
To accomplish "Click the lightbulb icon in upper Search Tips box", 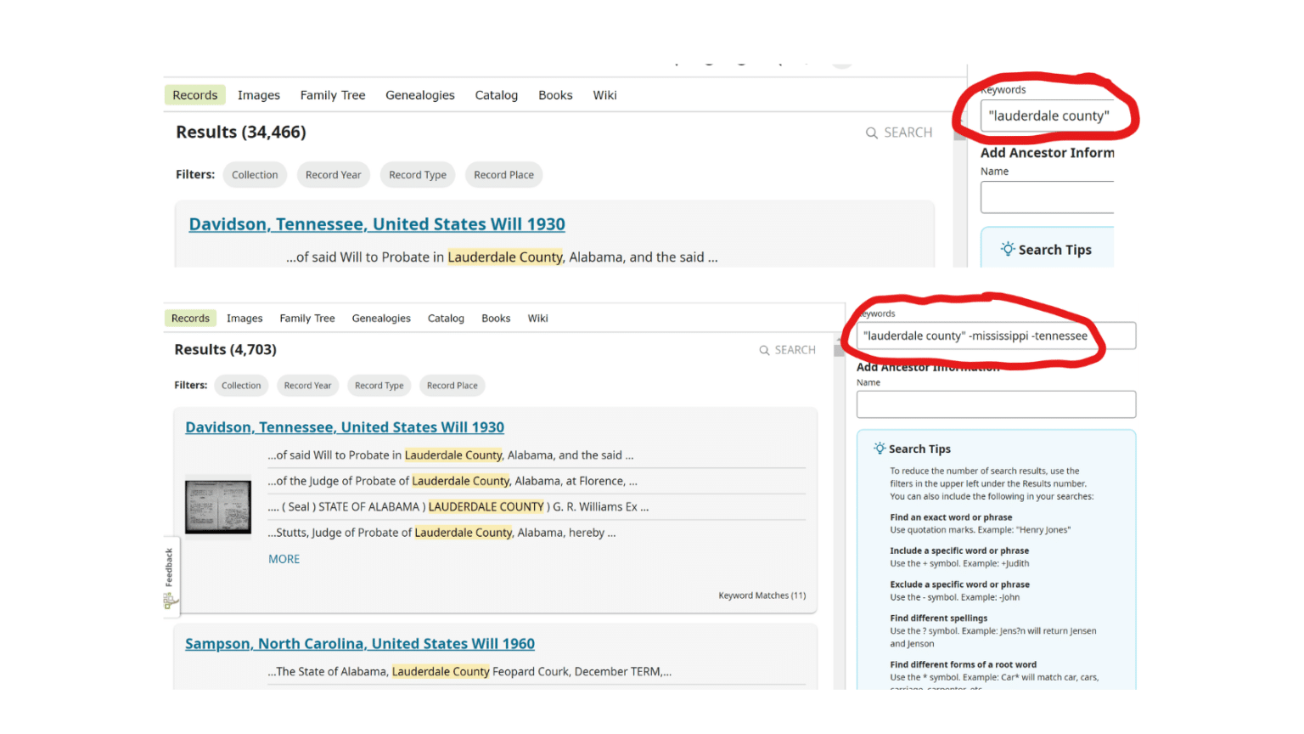I will pos(1008,249).
